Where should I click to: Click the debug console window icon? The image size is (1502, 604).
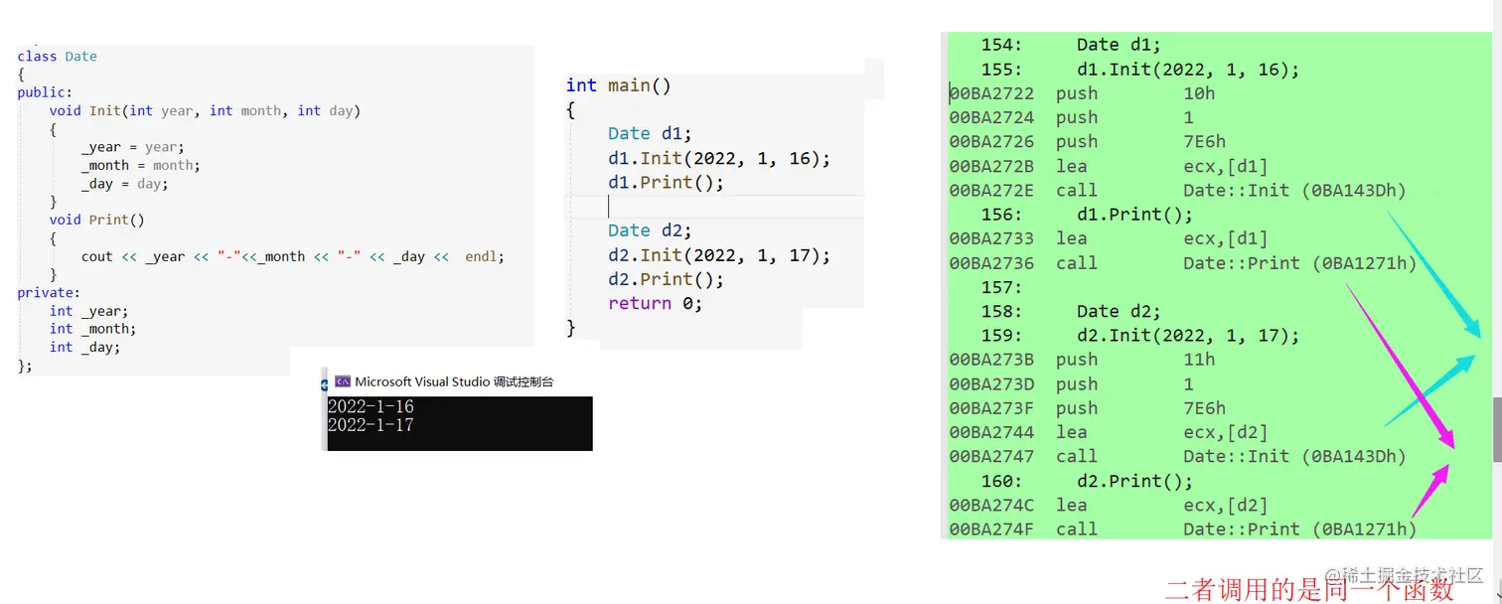pyautogui.click(x=343, y=381)
